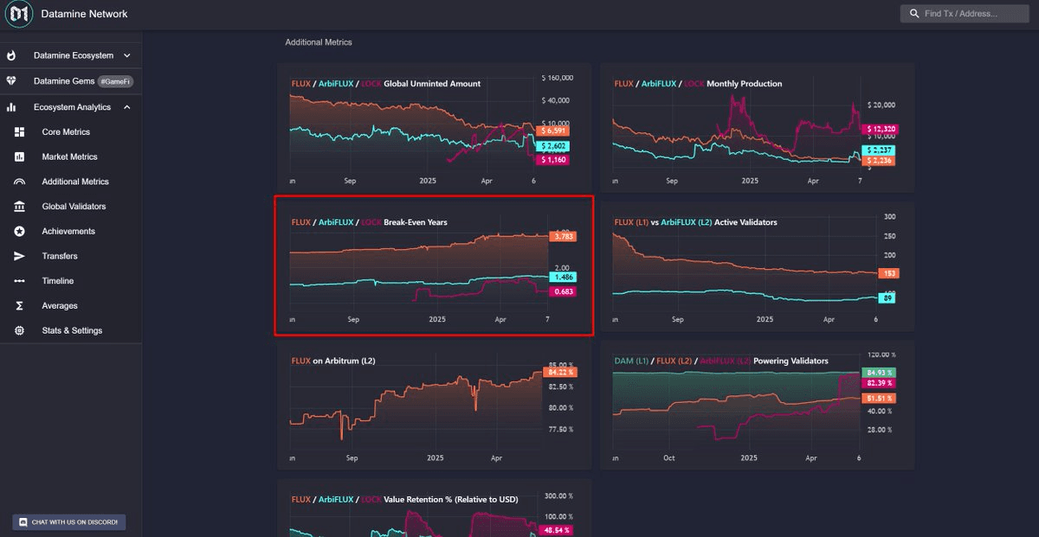
Task: Click the 48.54 % value retention label
Action: [556, 529]
